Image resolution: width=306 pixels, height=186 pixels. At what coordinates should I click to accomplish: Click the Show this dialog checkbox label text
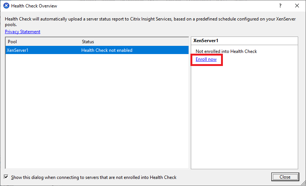pos(94,177)
